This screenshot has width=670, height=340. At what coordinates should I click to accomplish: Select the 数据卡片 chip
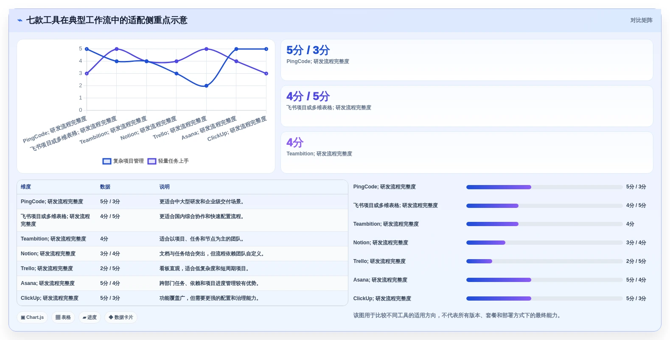(121, 317)
